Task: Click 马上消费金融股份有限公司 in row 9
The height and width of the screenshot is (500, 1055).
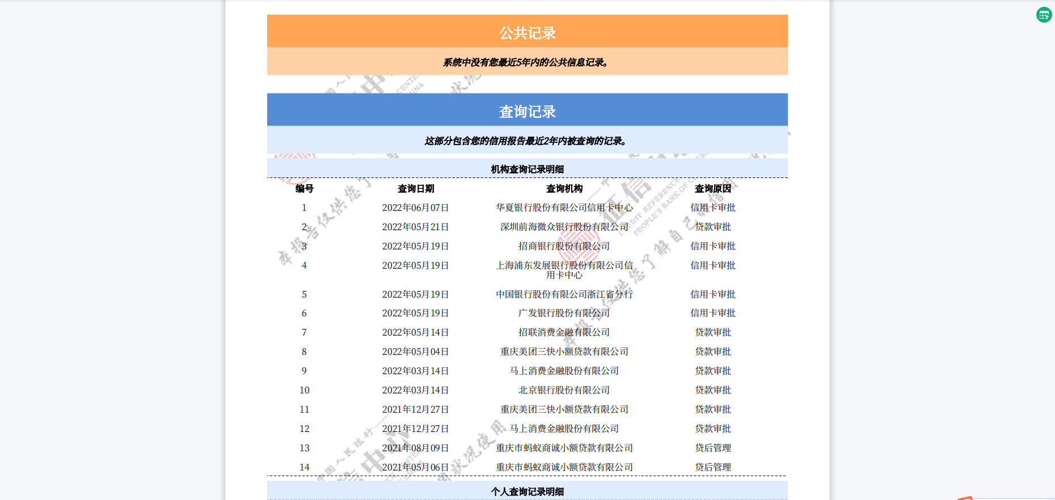Action: point(564,371)
